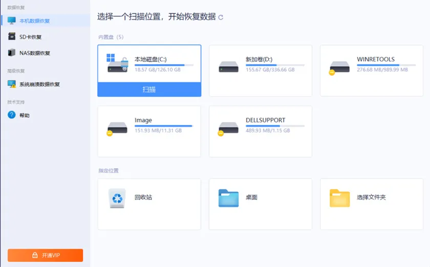This screenshot has height=267, width=430.
Task: Click the 内置盘 (5) section header
Action: [x=111, y=37]
